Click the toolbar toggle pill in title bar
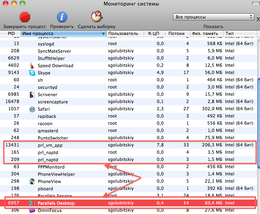This screenshot has height=214, width=260. [x=253, y=4]
